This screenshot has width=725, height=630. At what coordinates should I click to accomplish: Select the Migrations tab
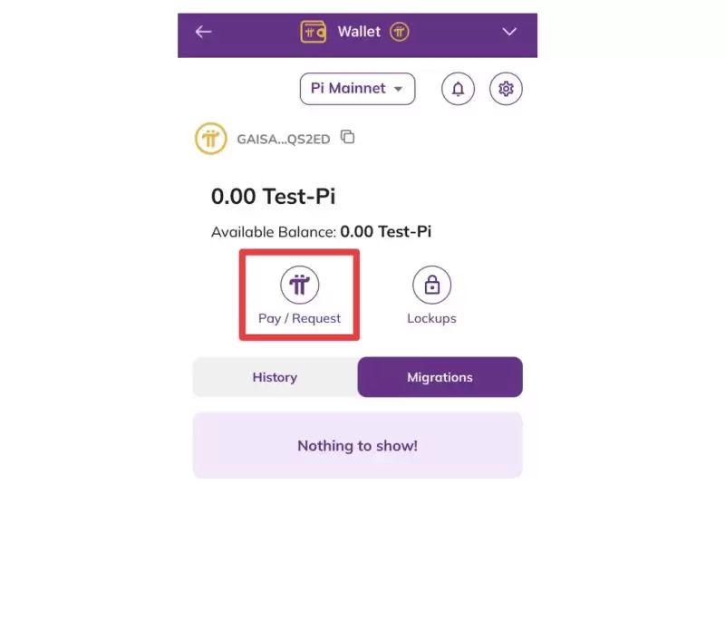pyautogui.click(x=440, y=377)
